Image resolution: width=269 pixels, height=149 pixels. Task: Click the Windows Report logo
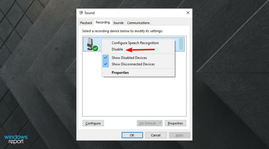click(16, 139)
